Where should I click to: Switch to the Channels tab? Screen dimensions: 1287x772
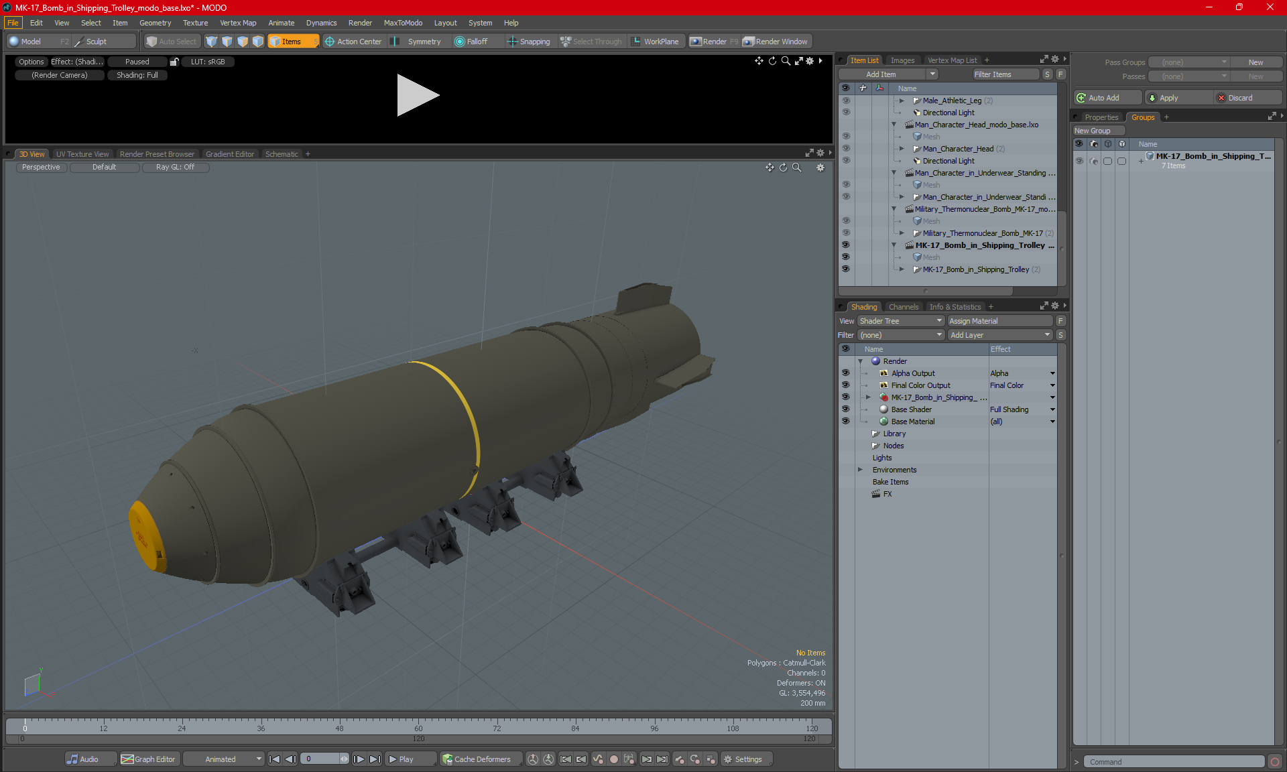[x=903, y=307]
